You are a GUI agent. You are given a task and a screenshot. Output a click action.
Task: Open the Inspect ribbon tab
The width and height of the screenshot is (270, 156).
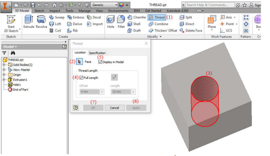tap(55, 11)
